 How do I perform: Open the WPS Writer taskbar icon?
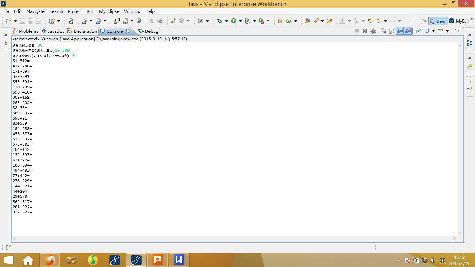[x=179, y=260]
